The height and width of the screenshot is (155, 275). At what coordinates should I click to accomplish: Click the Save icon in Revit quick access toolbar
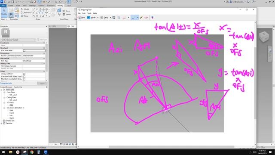coord(12,2)
